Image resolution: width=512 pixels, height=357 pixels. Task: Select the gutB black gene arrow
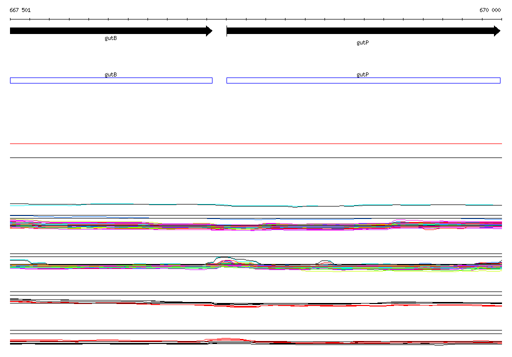pos(111,31)
